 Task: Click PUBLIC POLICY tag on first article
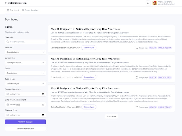tap(165, 48)
